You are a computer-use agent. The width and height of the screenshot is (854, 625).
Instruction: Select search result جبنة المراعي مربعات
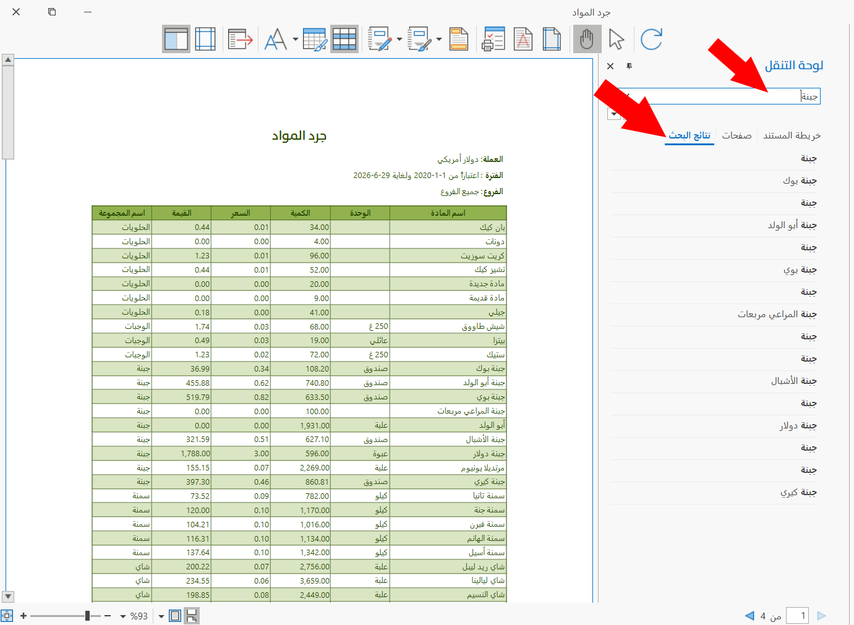pyautogui.click(x=714, y=314)
